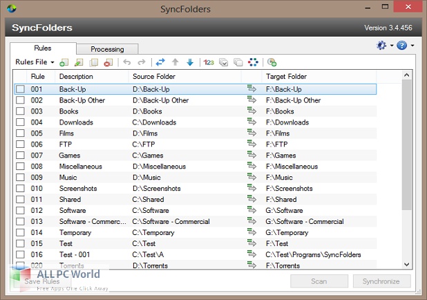
Task: Check the box for rule 002 Back-Up Other
Action: (20, 100)
